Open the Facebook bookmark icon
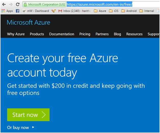Viewport: 160px width, 133px height. click(18, 11)
